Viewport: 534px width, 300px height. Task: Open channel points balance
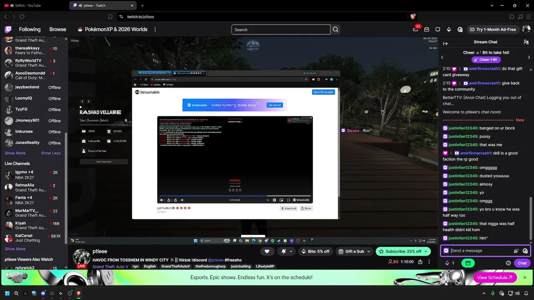pos(450,263)
